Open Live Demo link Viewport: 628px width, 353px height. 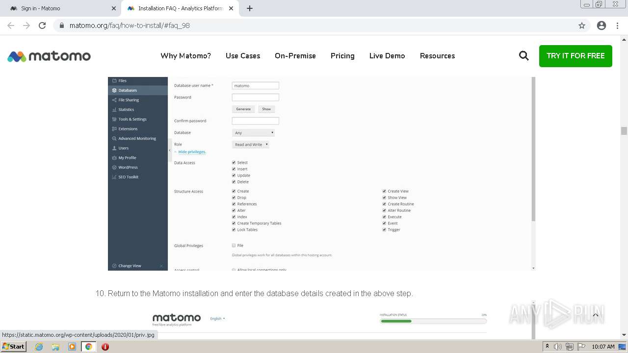point(387,56)
